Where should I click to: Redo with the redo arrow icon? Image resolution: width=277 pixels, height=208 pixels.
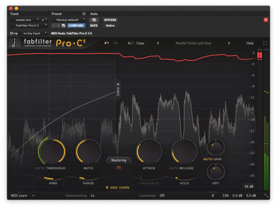[115, 43]
